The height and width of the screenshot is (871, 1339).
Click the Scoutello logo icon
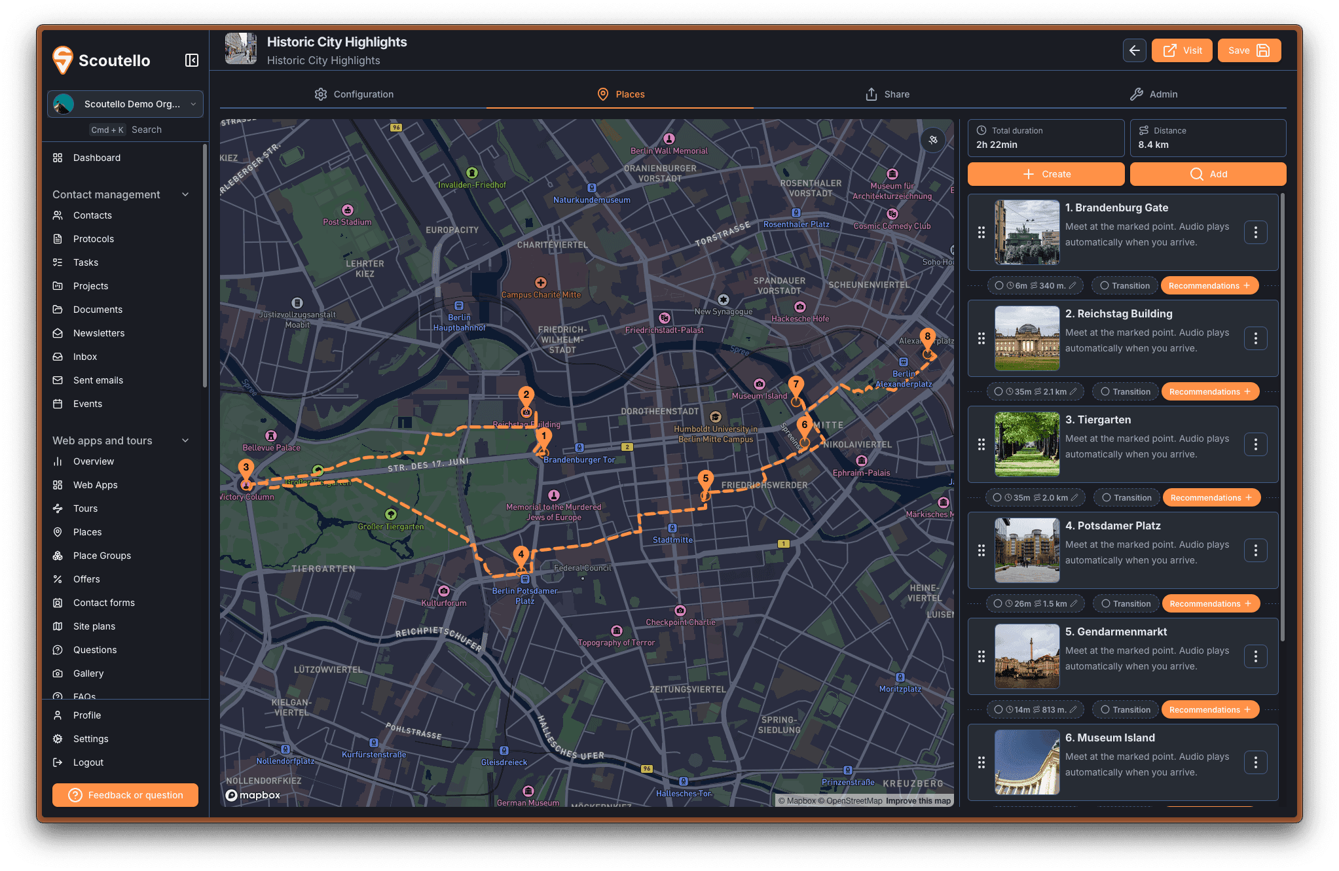[x=63, y=60]
